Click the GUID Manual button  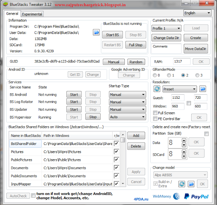pos(114,62)
